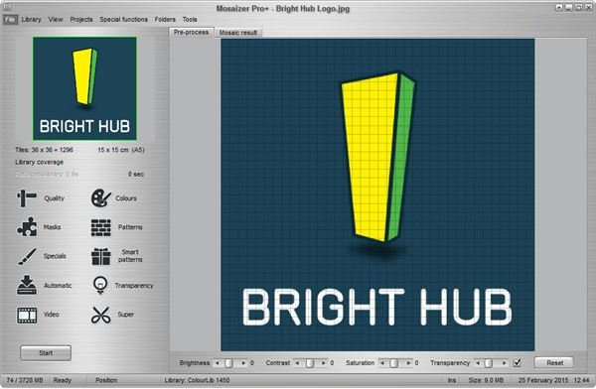Click the Transparency slider handle
The image size is (596, 389).
tap(489, 363)
